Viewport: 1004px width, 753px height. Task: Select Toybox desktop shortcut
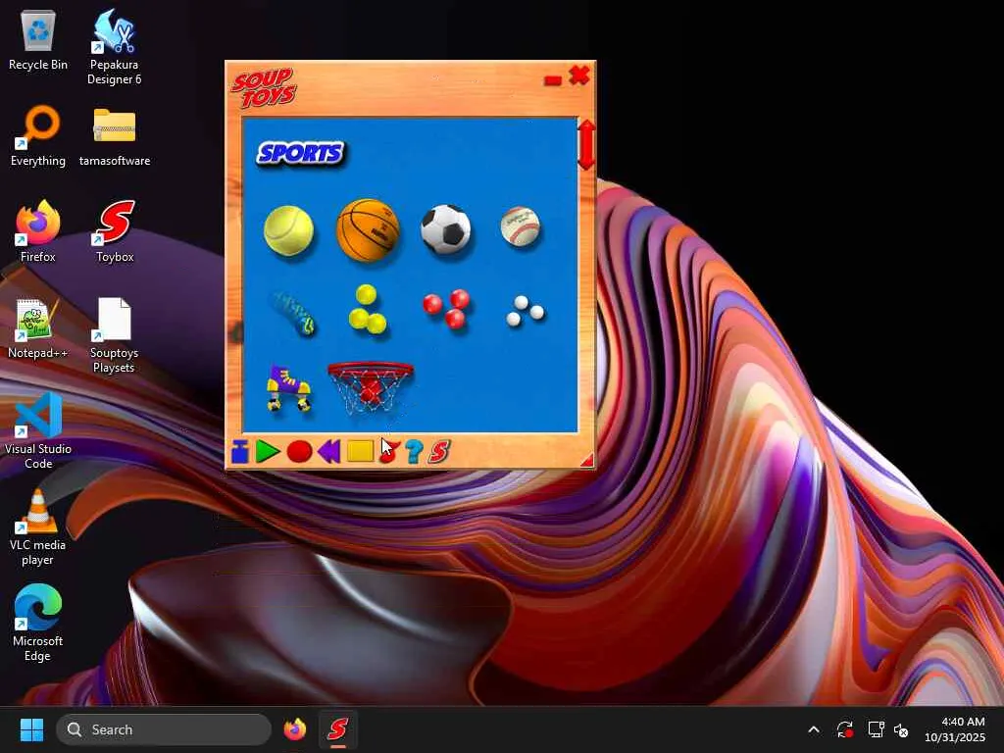coord(116,231)
